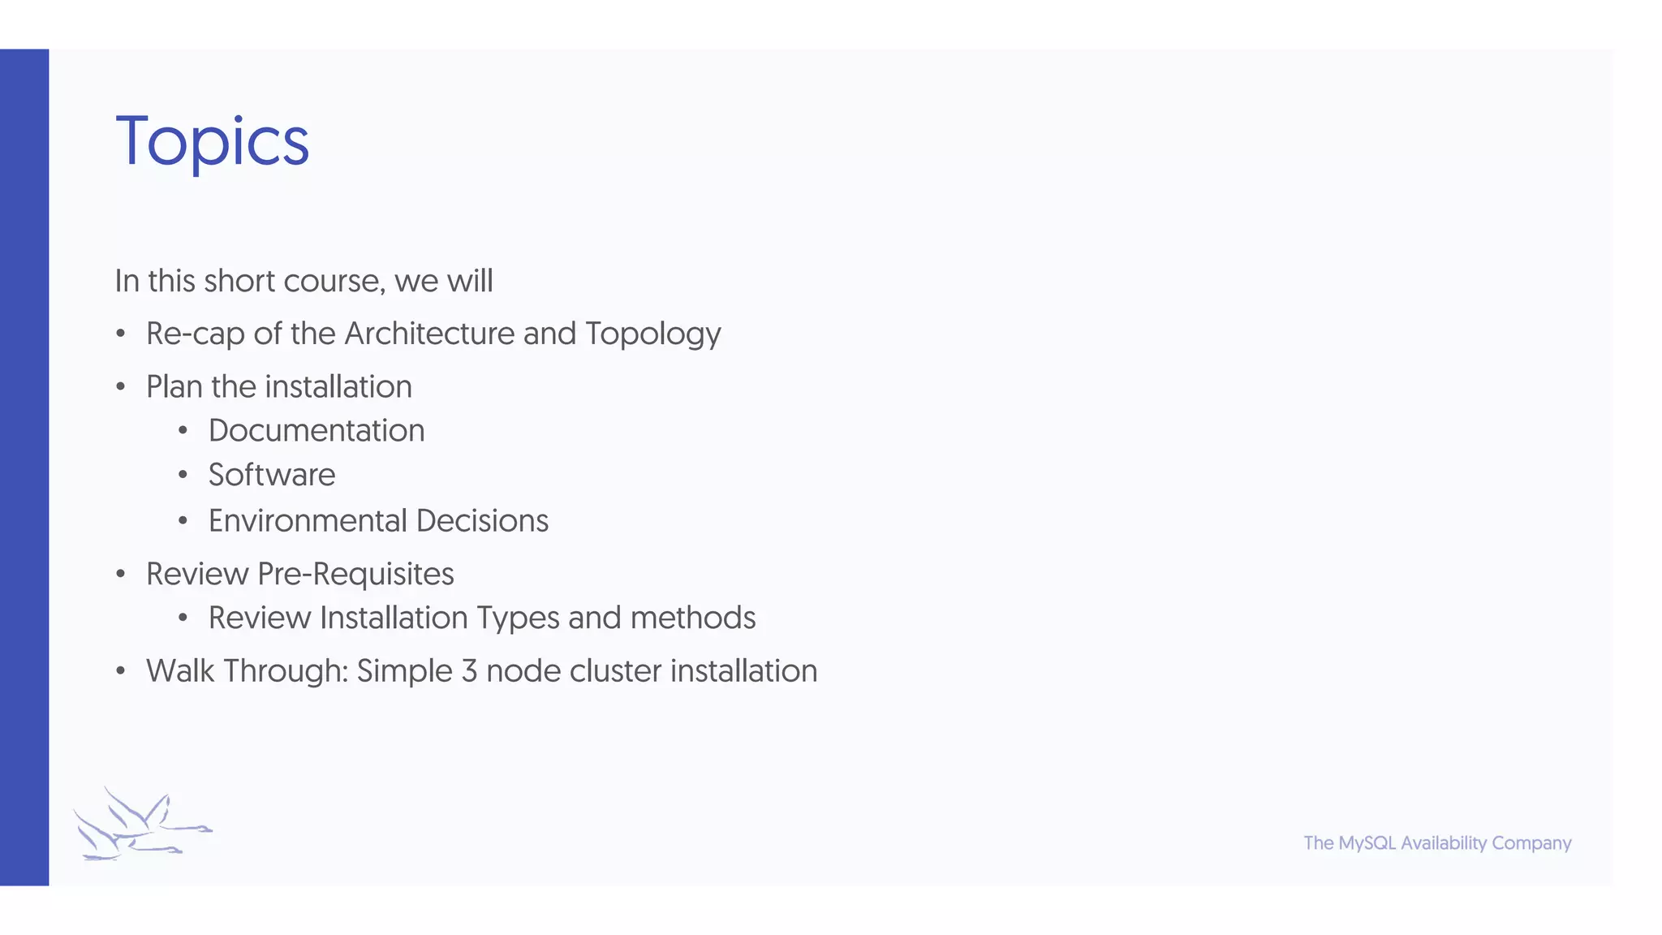Click bullet dot before 'Plan the installation'
This screenshot has width=1662, height=935.
click(121, 387)
